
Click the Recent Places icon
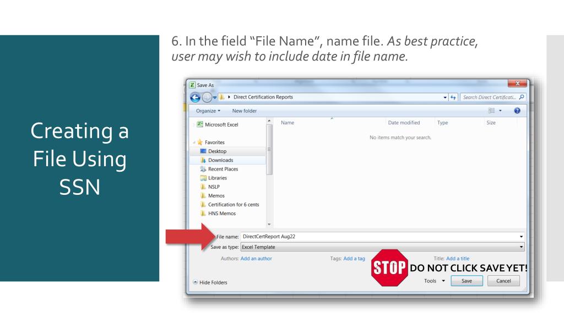[x=203, y=169]
